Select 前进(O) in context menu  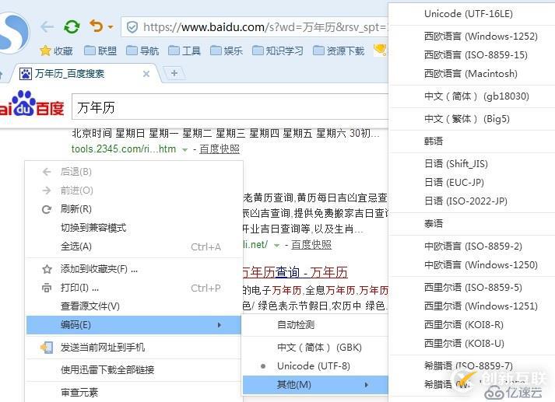tap(135, 191)
